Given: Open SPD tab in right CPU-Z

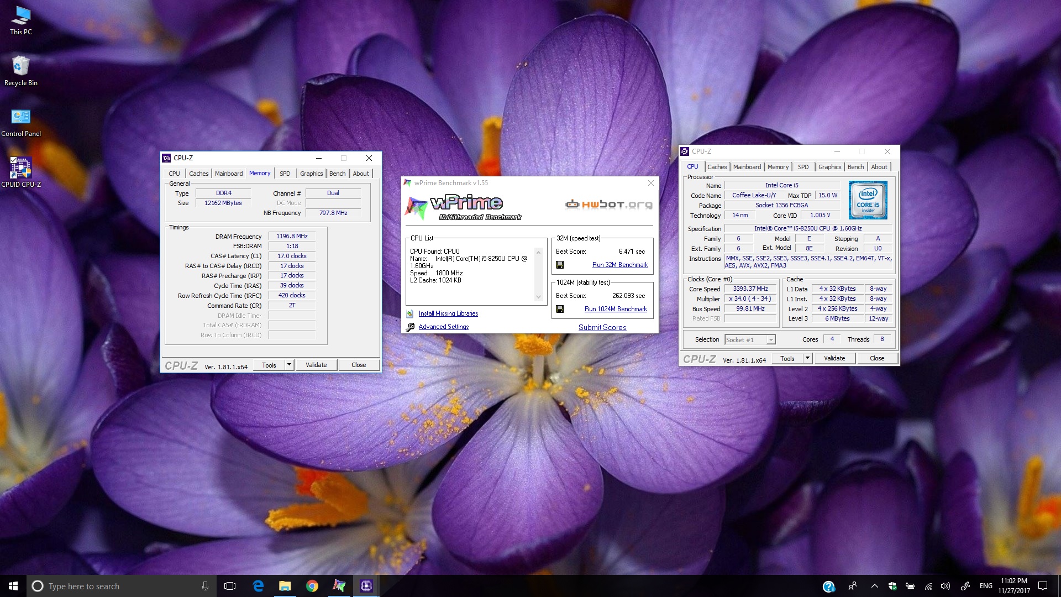Looking at the screenshot, I should pyautogui.click(x=803, y=167).
